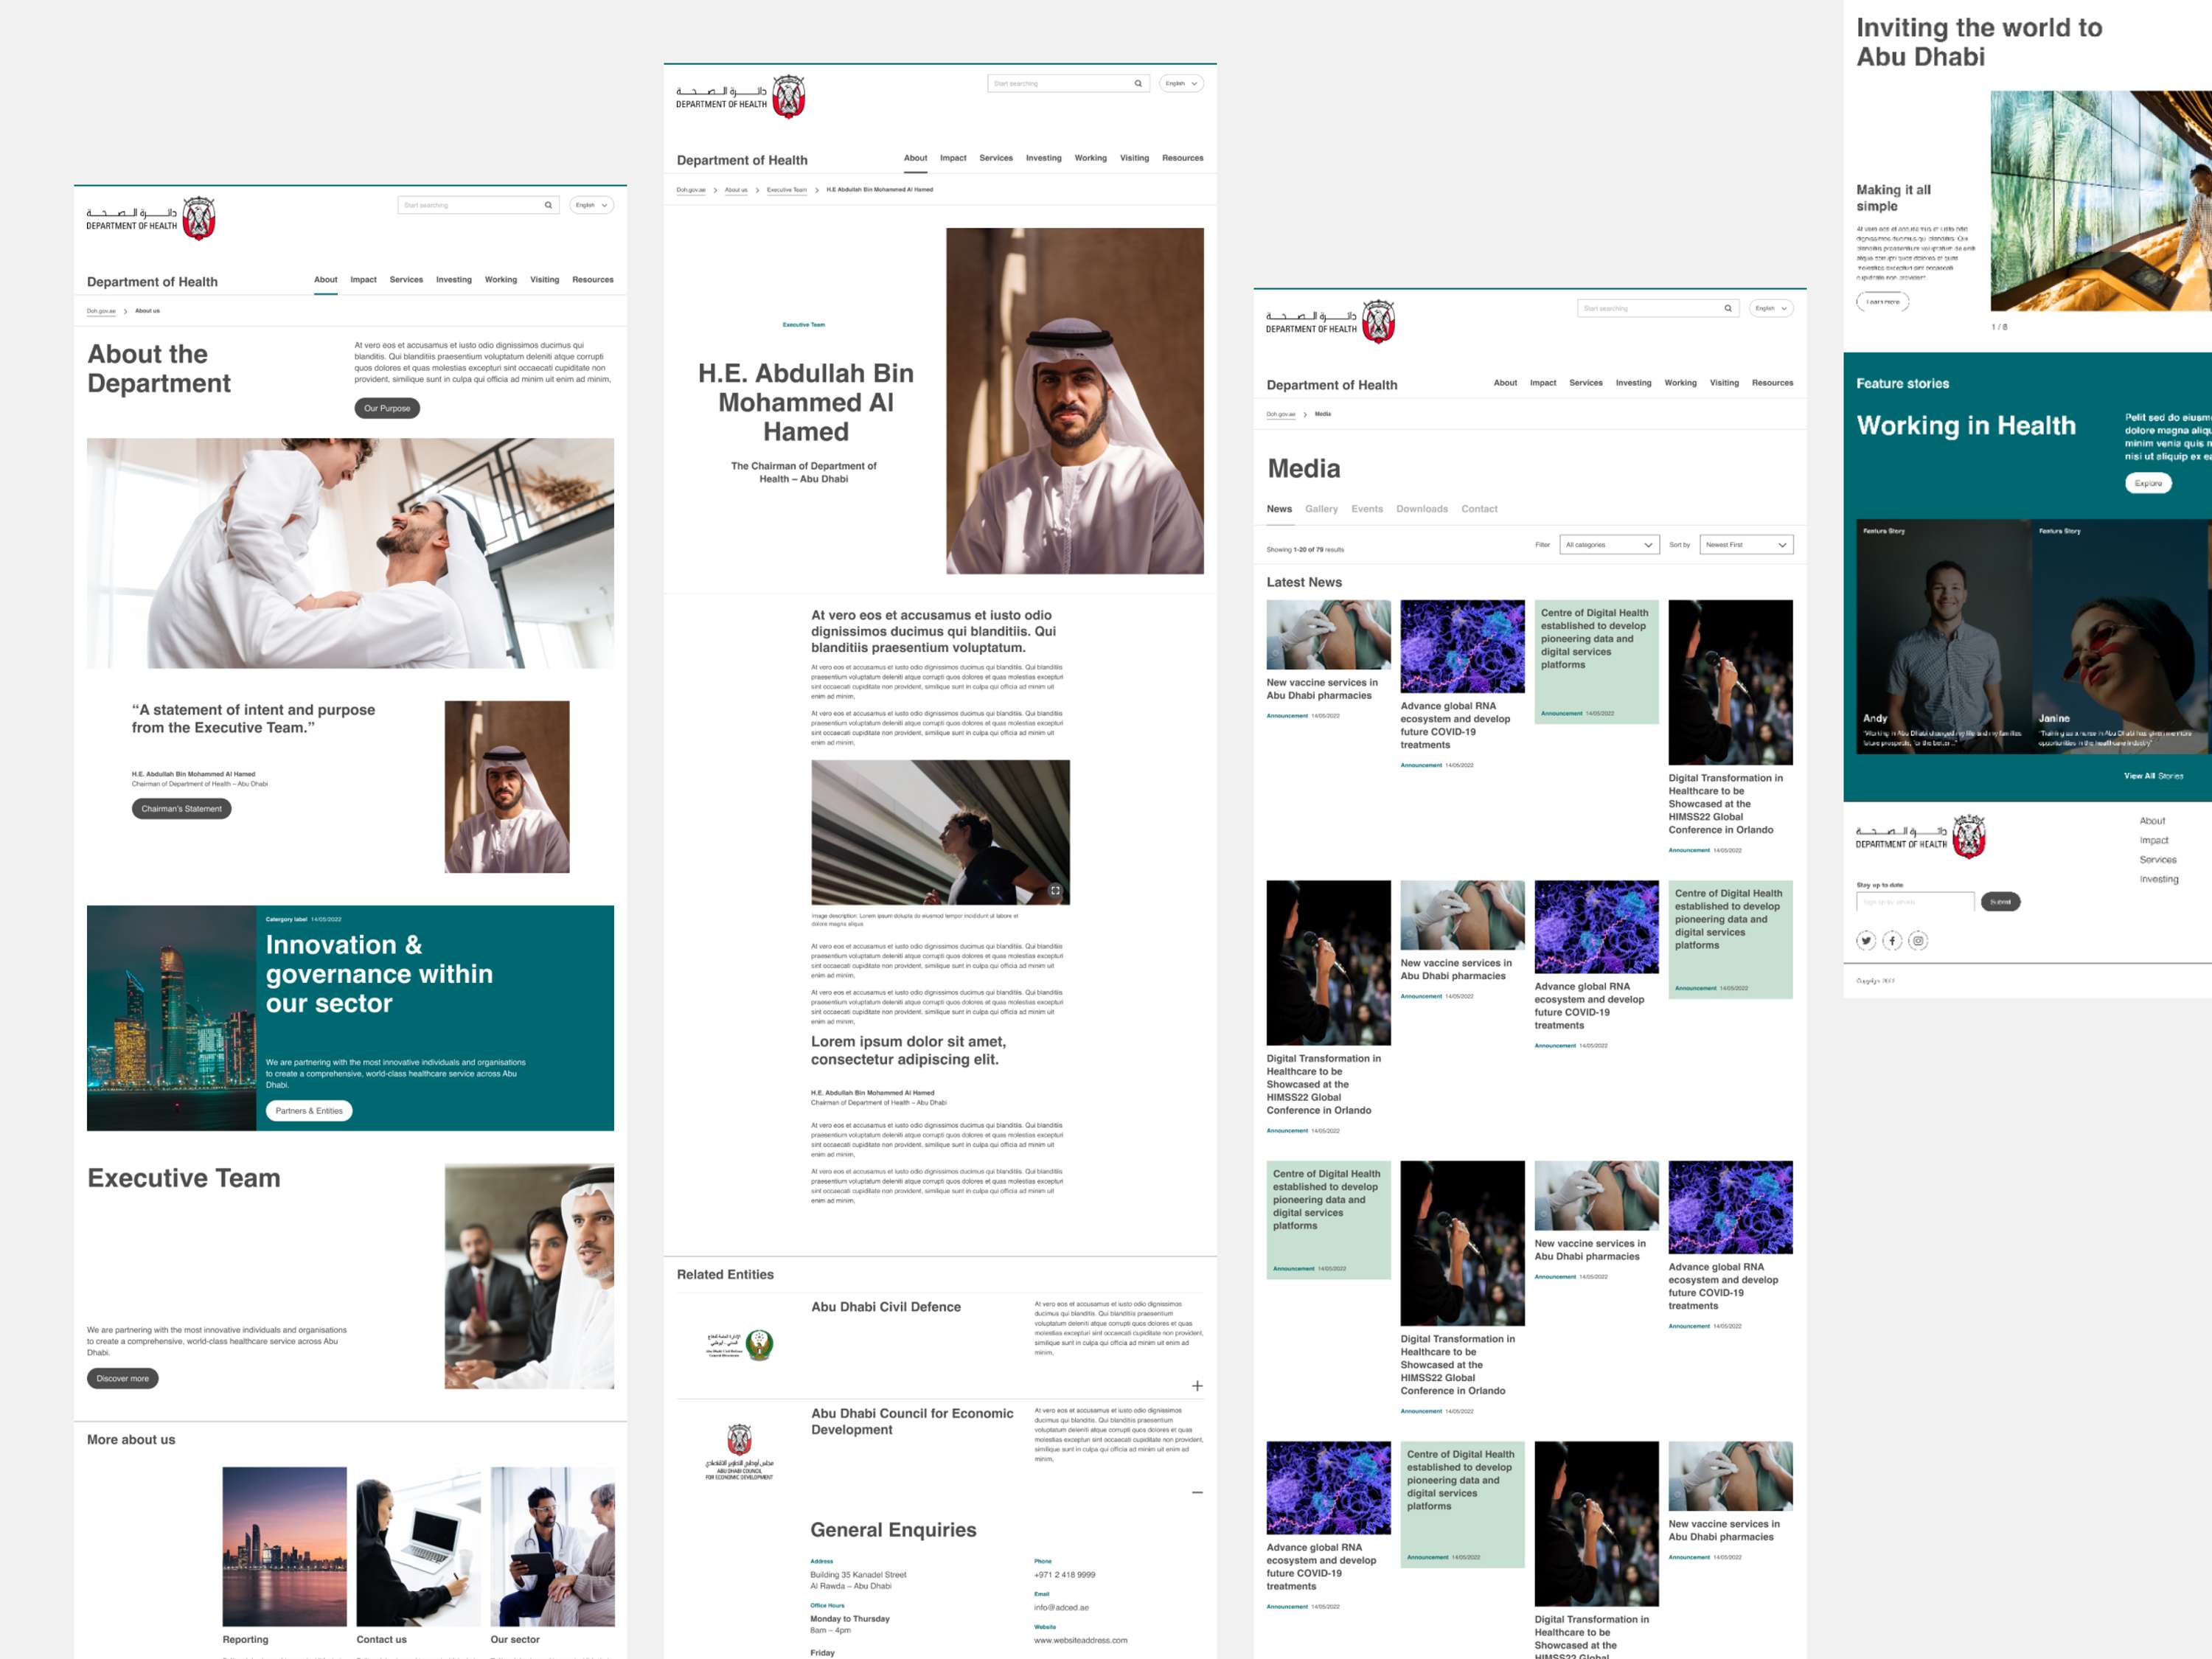Click the Abu Dhabi Civil Defence heading
Viewport: 2212px width, 1659px height.
[886, 1307]
